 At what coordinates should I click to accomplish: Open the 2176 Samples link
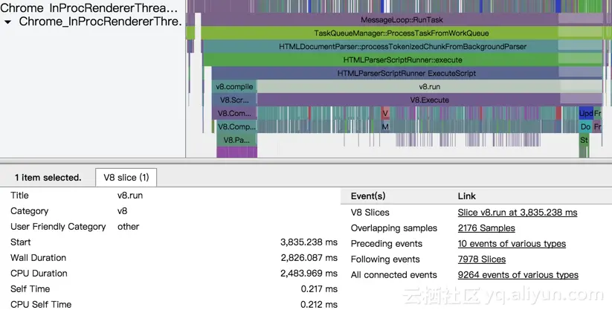click(486, 228)
